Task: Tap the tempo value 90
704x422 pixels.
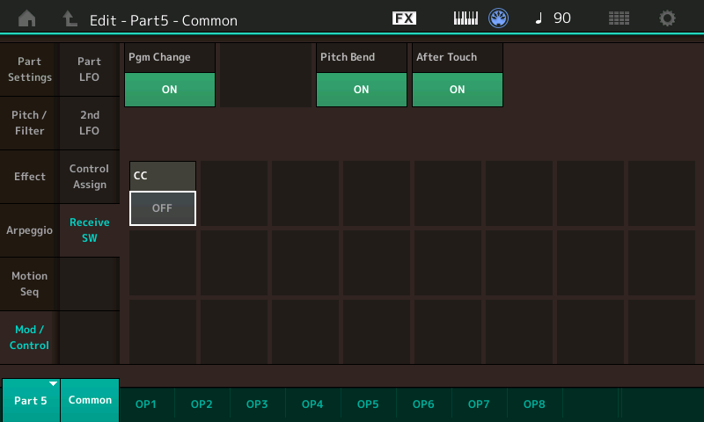Action: point(562,18)
